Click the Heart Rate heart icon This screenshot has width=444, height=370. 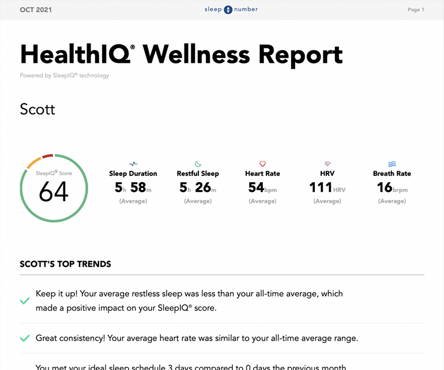click(262, 164)
